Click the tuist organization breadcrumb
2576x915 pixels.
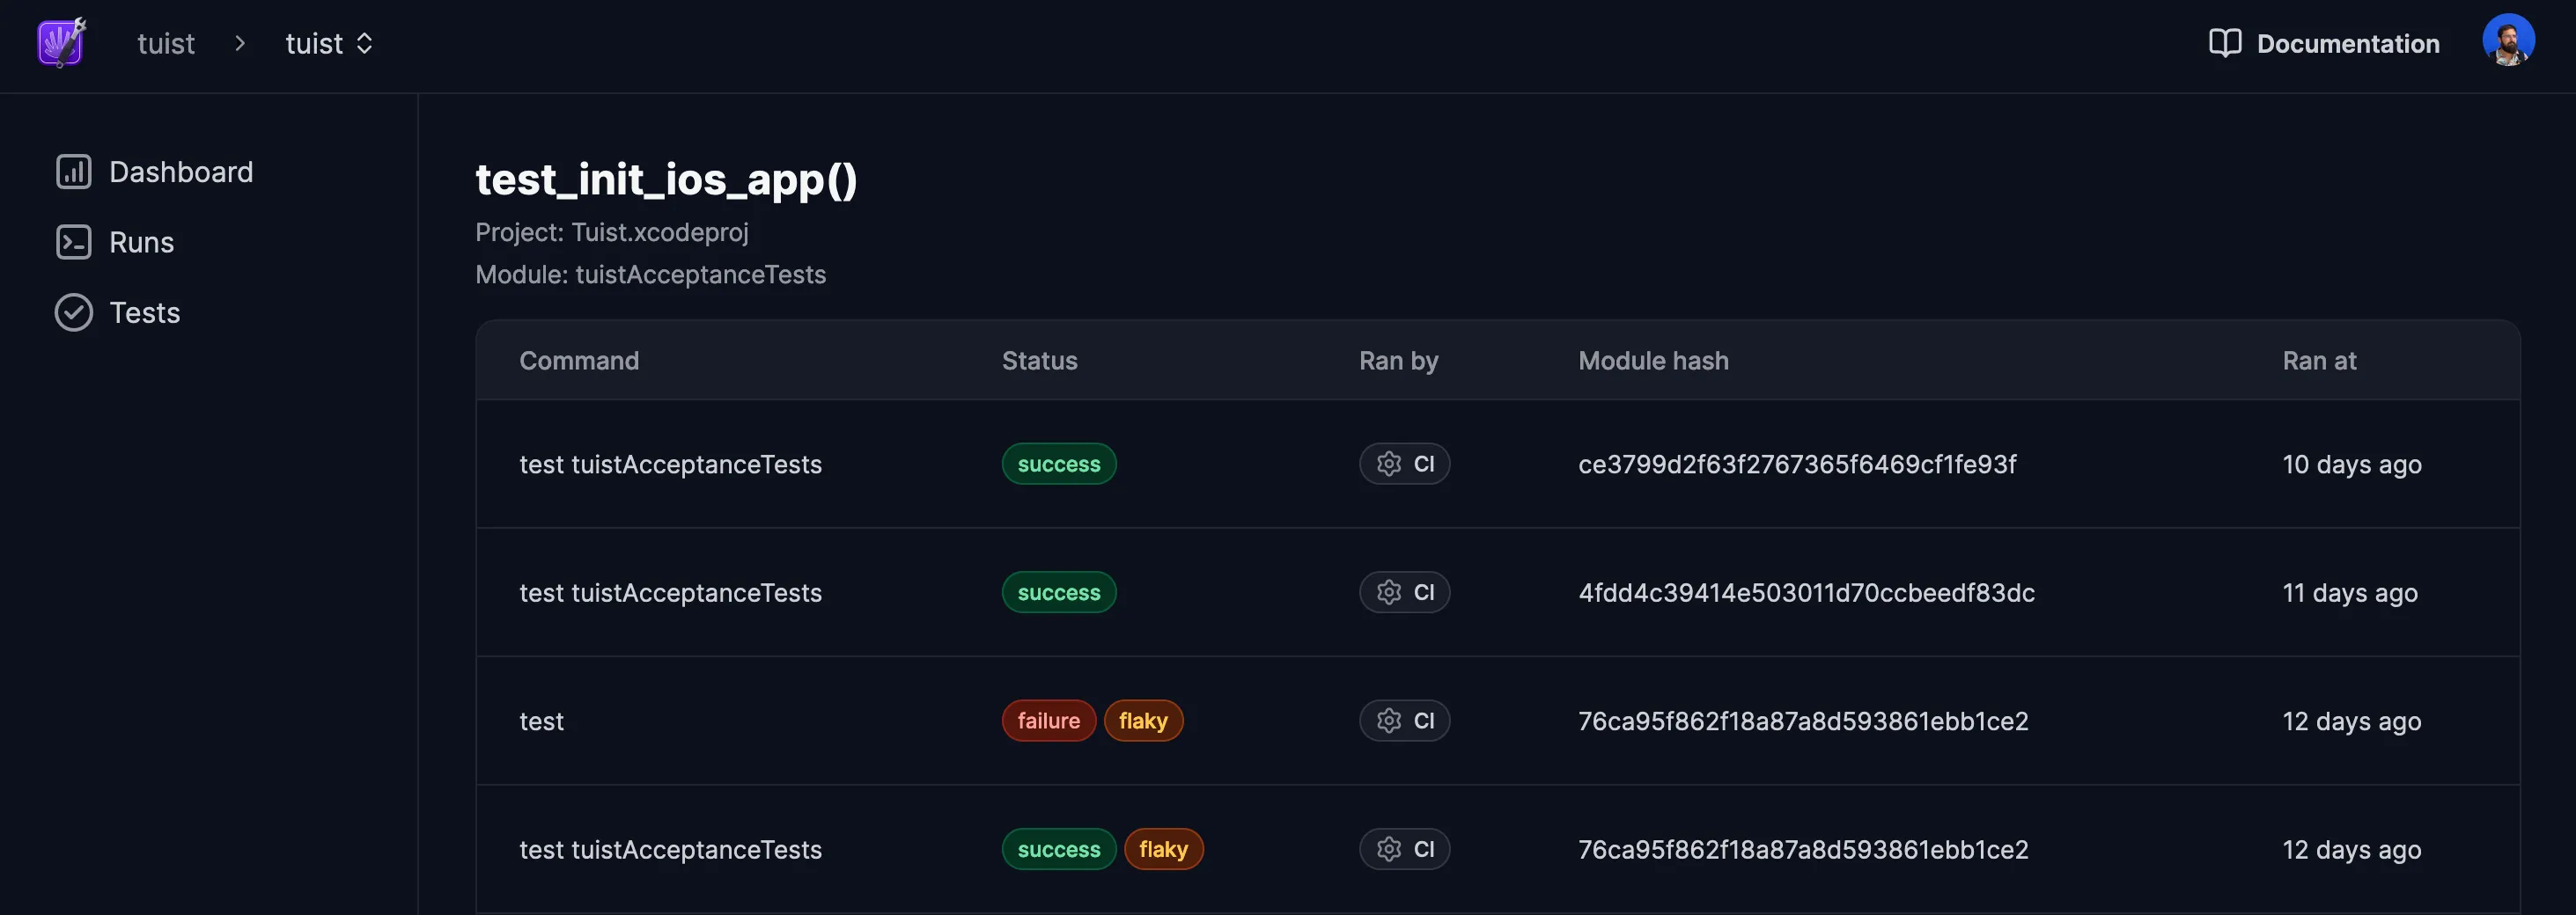click(166, 43)
